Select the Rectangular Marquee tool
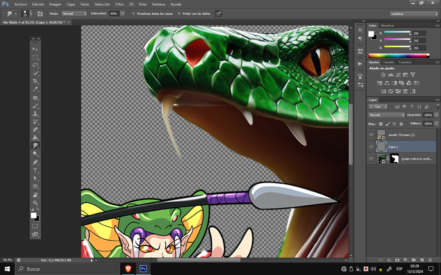Image resolution: width=441 pixels, height=275 pixels. [35, 57]
